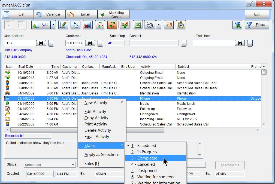Image resolution: width=275 pixels, height=184 pixels.
Task: Click the Customer ellipsis button
Action: click(100, 43)
